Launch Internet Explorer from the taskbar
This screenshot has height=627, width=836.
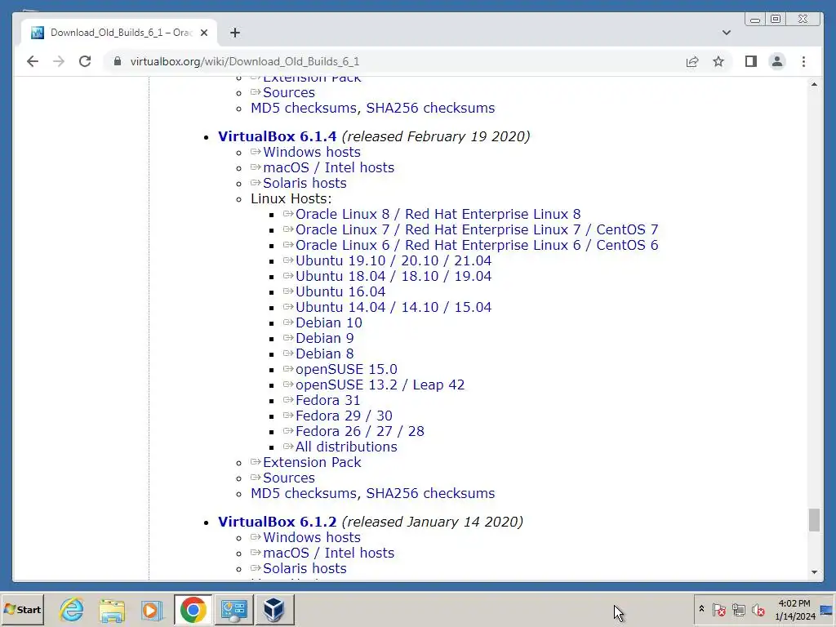(x=72, y=609)
